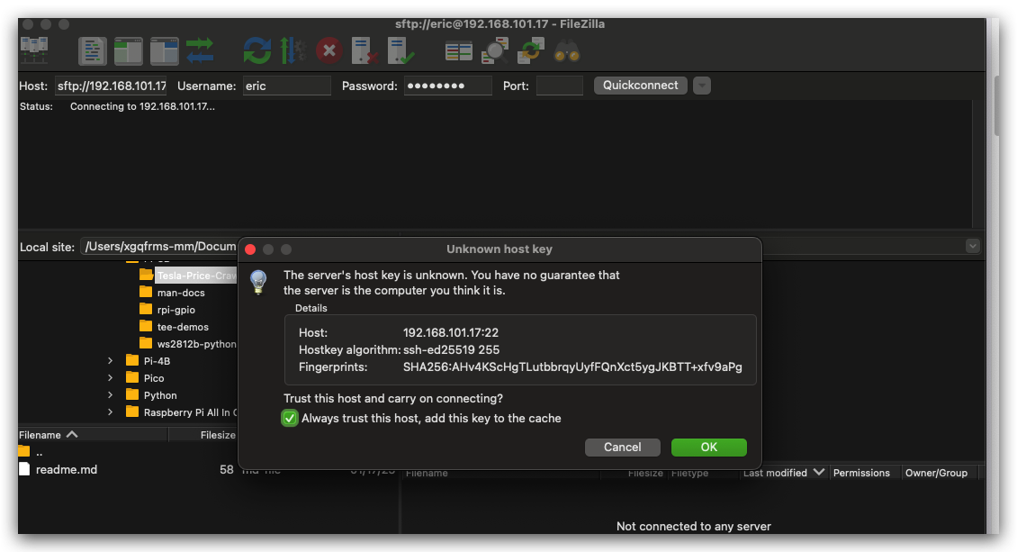Expand the Python folder
The image size is (1017, 552).
[x=111, y=395]
